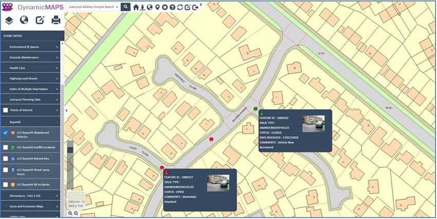This screenshot has width=437, height=219.
Task: Open vehicle photo in feature 1000333 popup
Action: (x=313, y=124)
